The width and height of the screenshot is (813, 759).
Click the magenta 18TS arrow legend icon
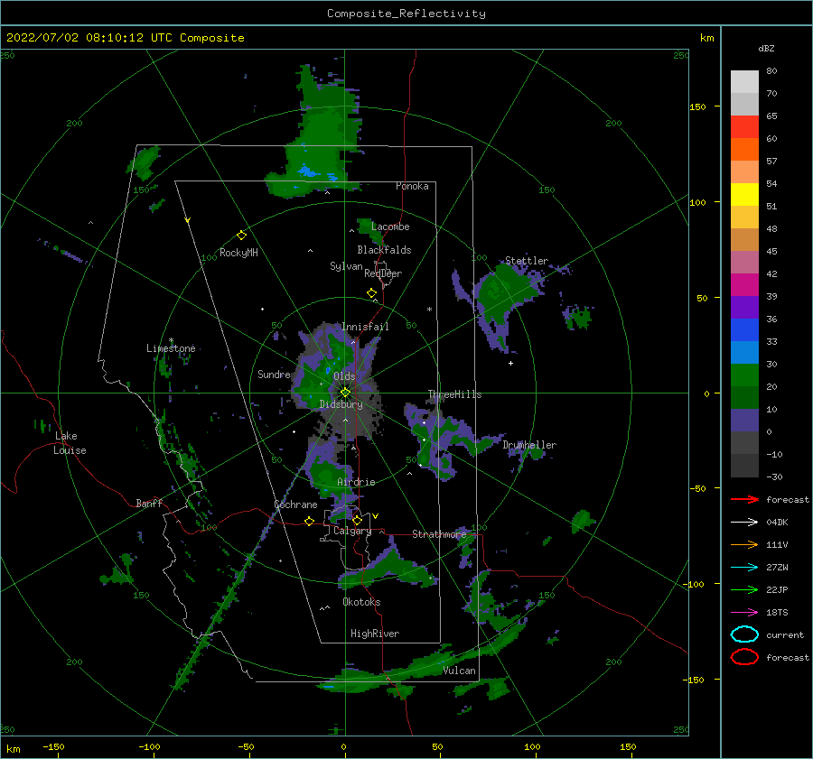click(744, 613)
